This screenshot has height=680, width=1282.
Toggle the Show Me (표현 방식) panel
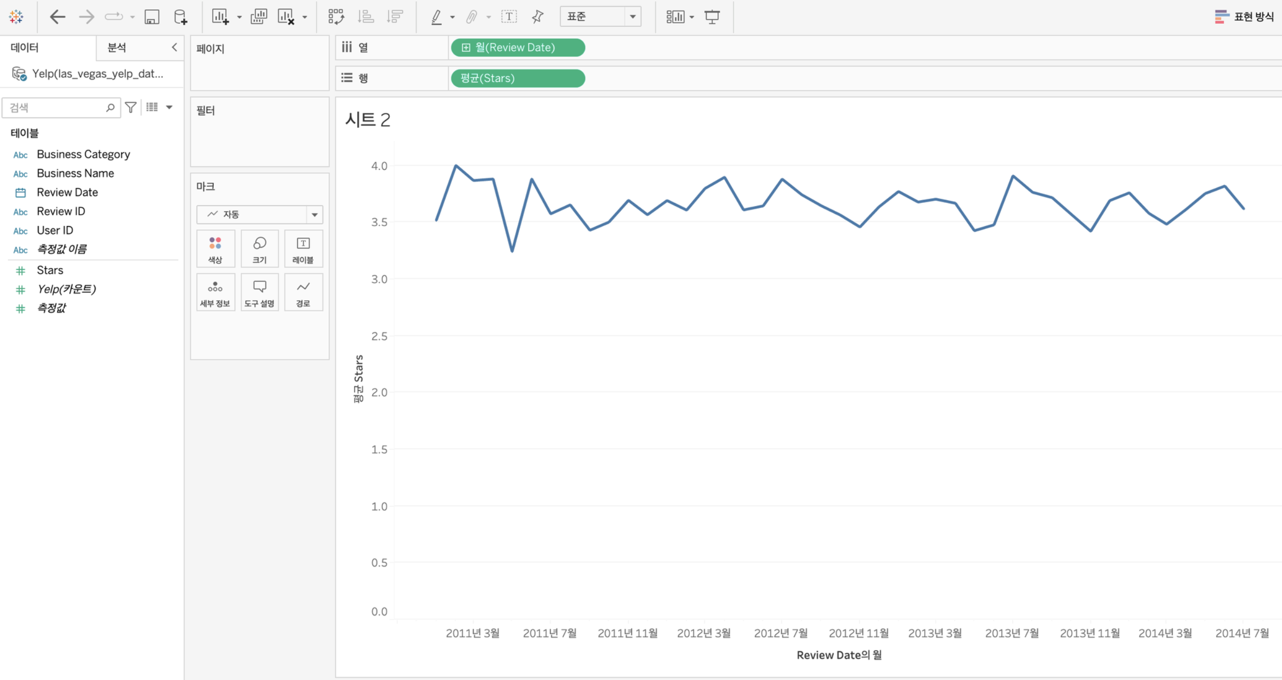(x=1244, y=17)
